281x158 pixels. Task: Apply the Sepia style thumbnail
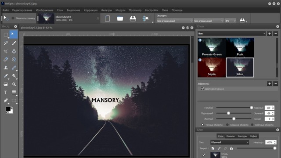point(212,67)
